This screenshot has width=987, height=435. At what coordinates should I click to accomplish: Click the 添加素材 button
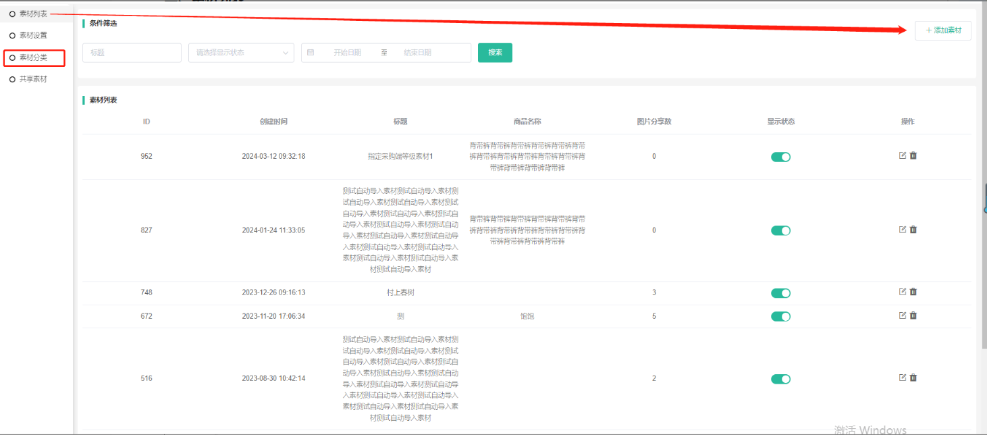942,30
